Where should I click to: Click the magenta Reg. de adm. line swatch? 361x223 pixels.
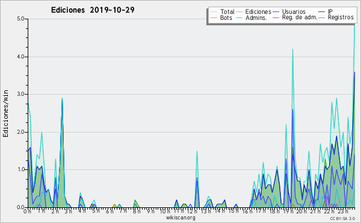(x=276, y=17)
